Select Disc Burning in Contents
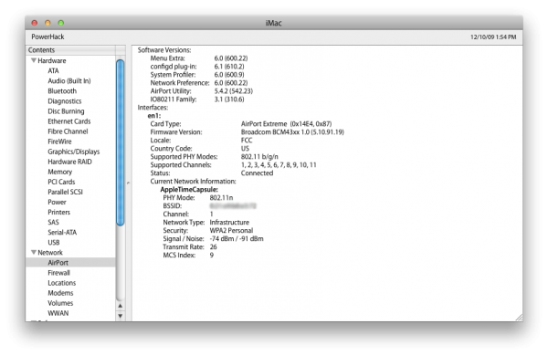Viewport: 548px width, 356px height. [x=66, y=111]
